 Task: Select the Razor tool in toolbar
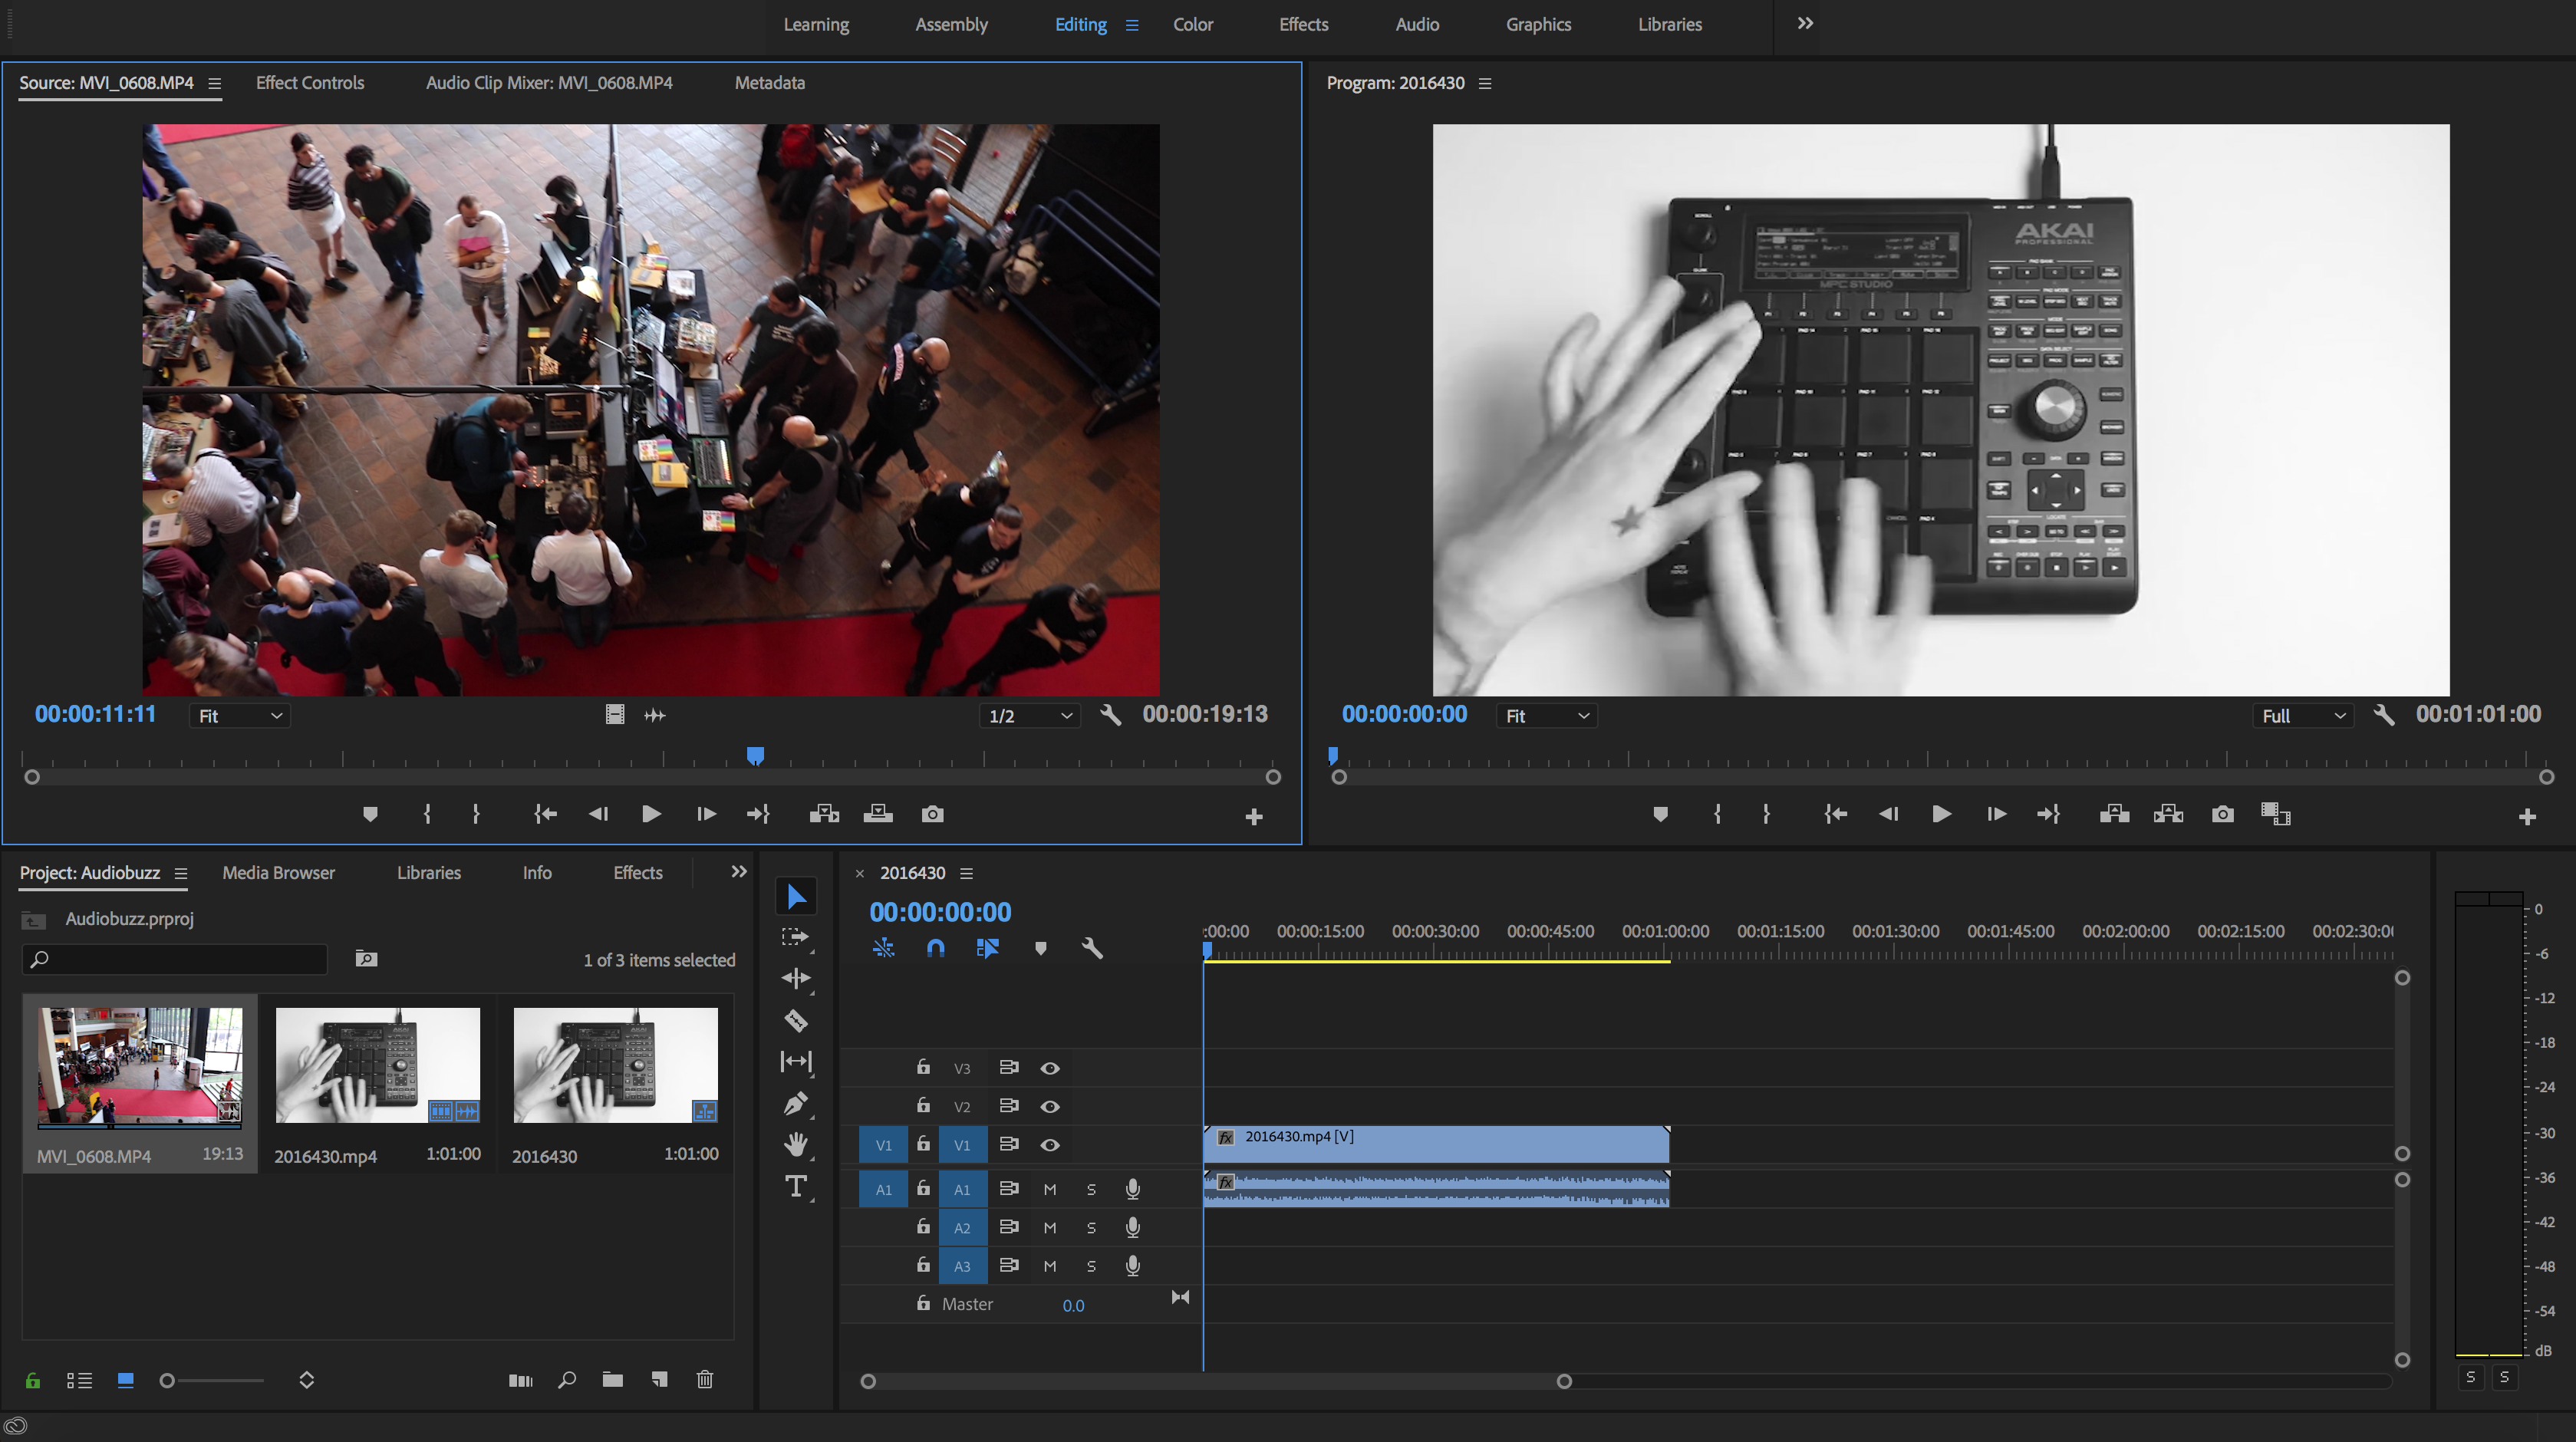[796, 1021]
